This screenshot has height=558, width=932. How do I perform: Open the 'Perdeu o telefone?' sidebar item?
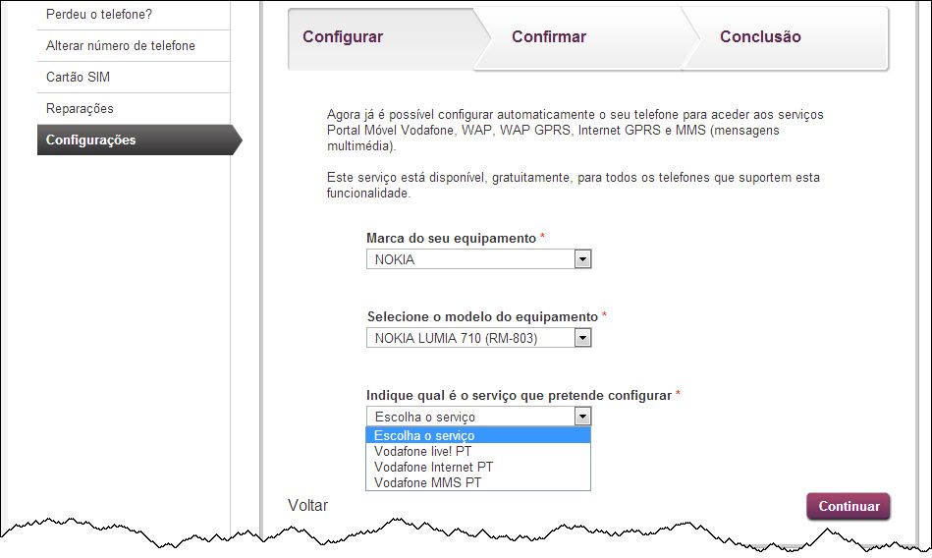99,14
